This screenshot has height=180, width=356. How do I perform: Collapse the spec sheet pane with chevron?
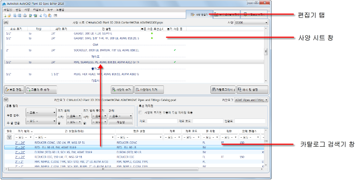pyautogui.click(x=6, y=23)
